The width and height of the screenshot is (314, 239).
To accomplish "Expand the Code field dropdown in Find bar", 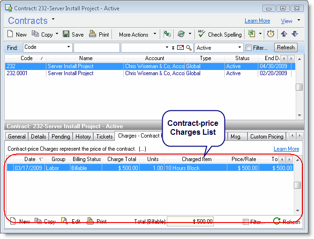I will tap(69, 47).
